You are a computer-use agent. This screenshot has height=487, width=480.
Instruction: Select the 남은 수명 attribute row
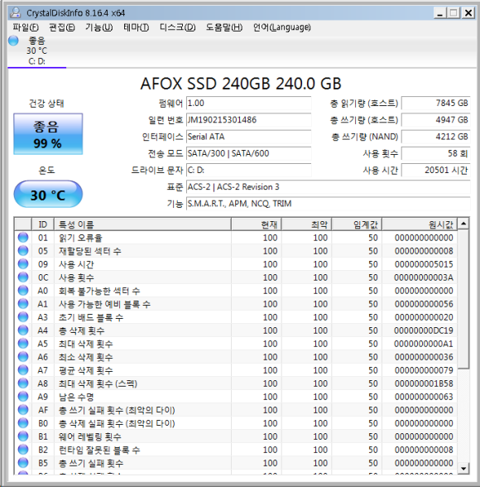(x=236, y=397)
